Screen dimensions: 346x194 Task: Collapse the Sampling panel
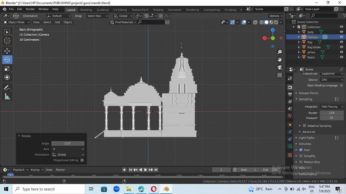[x=305, y=99]
